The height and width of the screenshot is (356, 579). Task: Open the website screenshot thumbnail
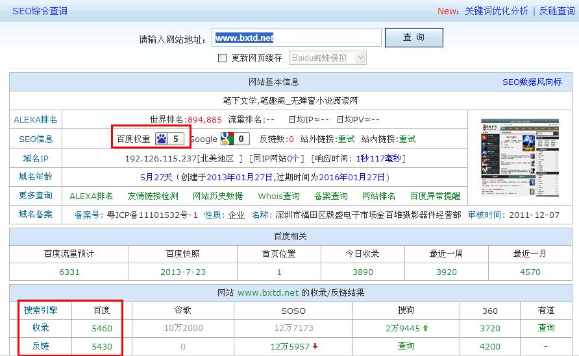(520, 158)
